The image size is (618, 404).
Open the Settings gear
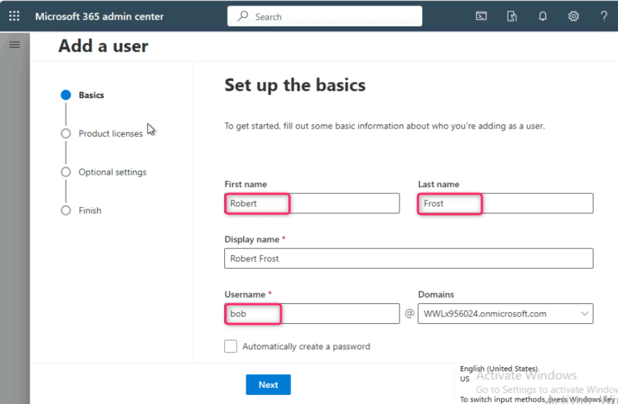573,16
